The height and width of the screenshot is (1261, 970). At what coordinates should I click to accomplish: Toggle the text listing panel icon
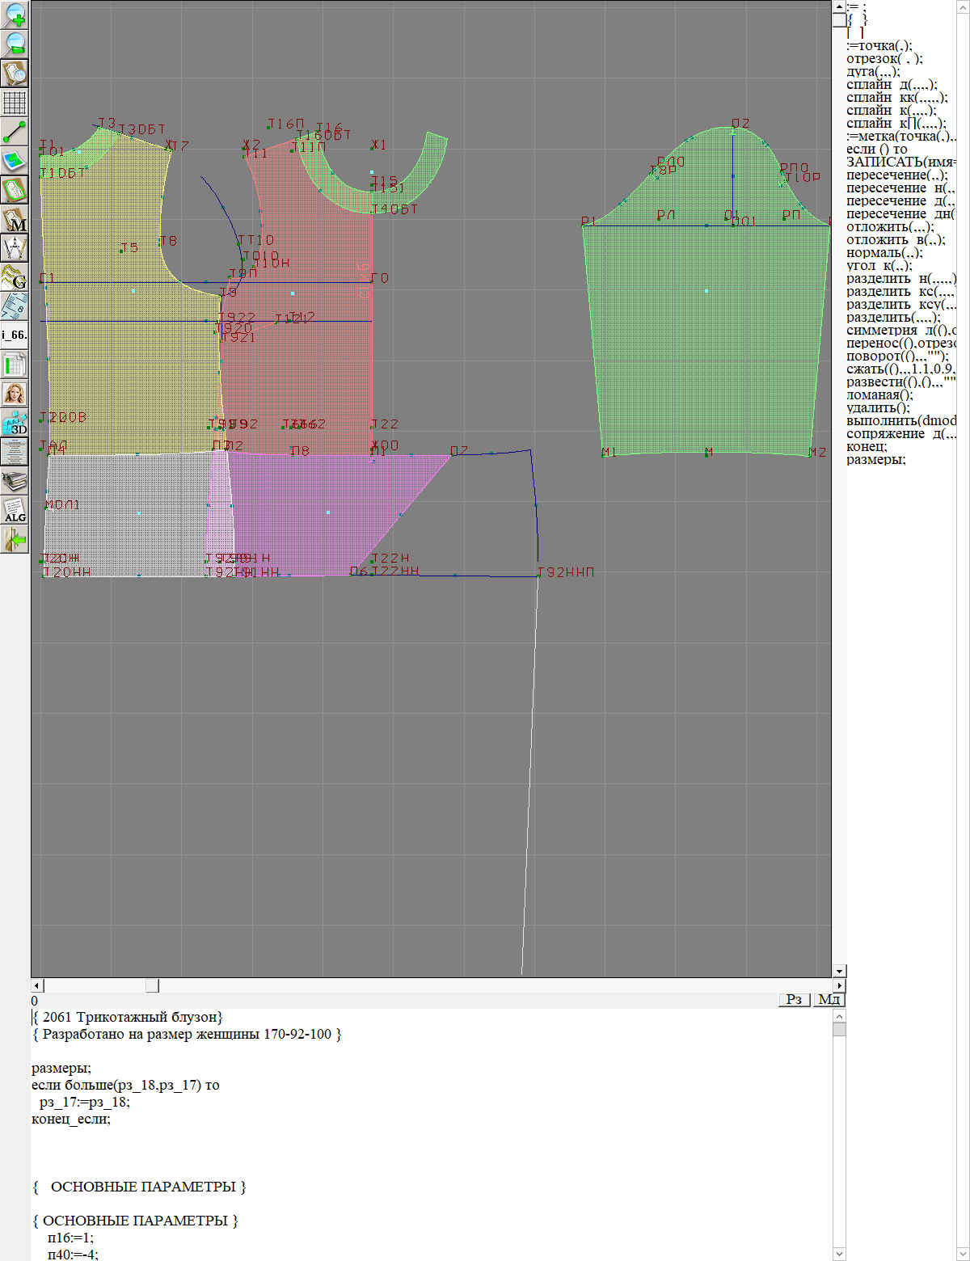(x=15, y=451)
